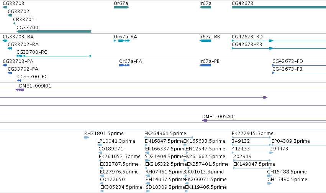
Task: Click transcript CG33703-RA label
Action: (x=18, y=36)
